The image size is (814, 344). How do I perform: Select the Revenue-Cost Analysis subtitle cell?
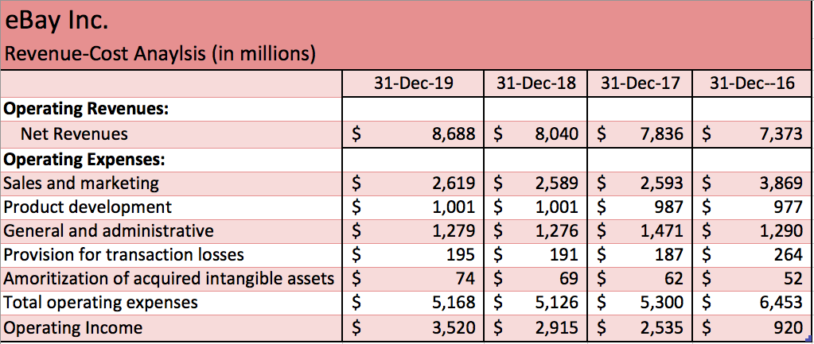click(x=160, y=55)
